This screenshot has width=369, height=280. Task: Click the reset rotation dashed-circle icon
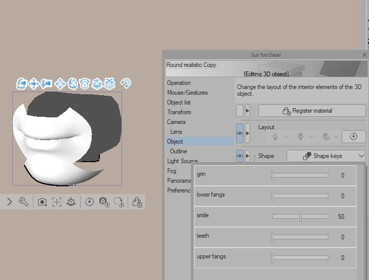(x=119, y=202)
